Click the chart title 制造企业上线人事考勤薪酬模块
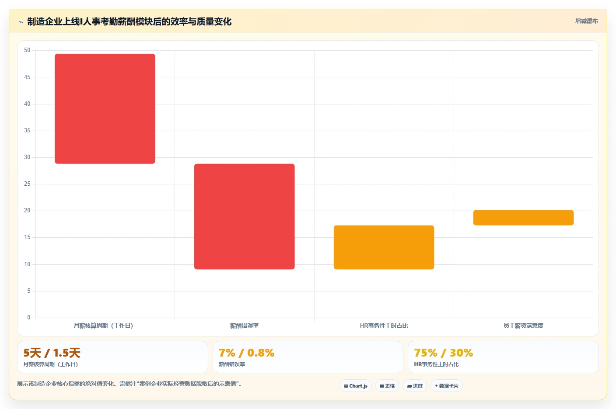This screenshot has height=409, width=616. pos(129,21)
